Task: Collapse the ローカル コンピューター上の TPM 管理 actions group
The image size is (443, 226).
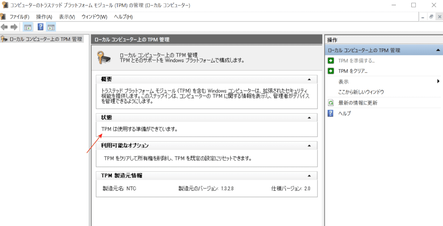Action: tap(438, 50)
